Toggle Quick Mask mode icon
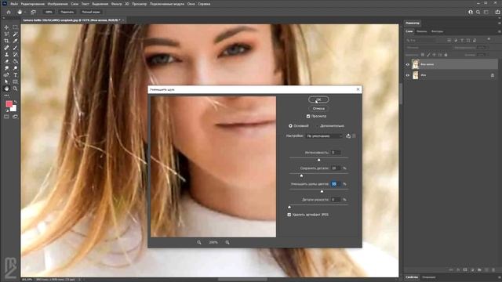 [6, 117]
